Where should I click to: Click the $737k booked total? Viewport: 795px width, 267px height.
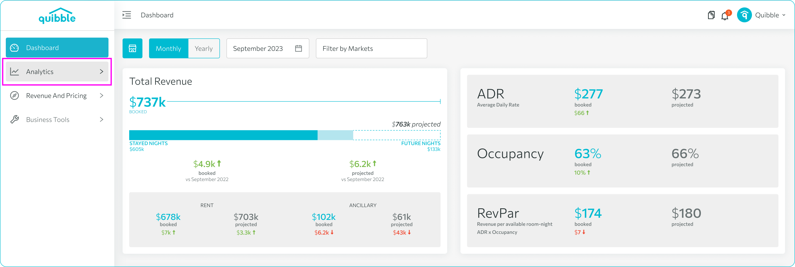tap(147, 102)
